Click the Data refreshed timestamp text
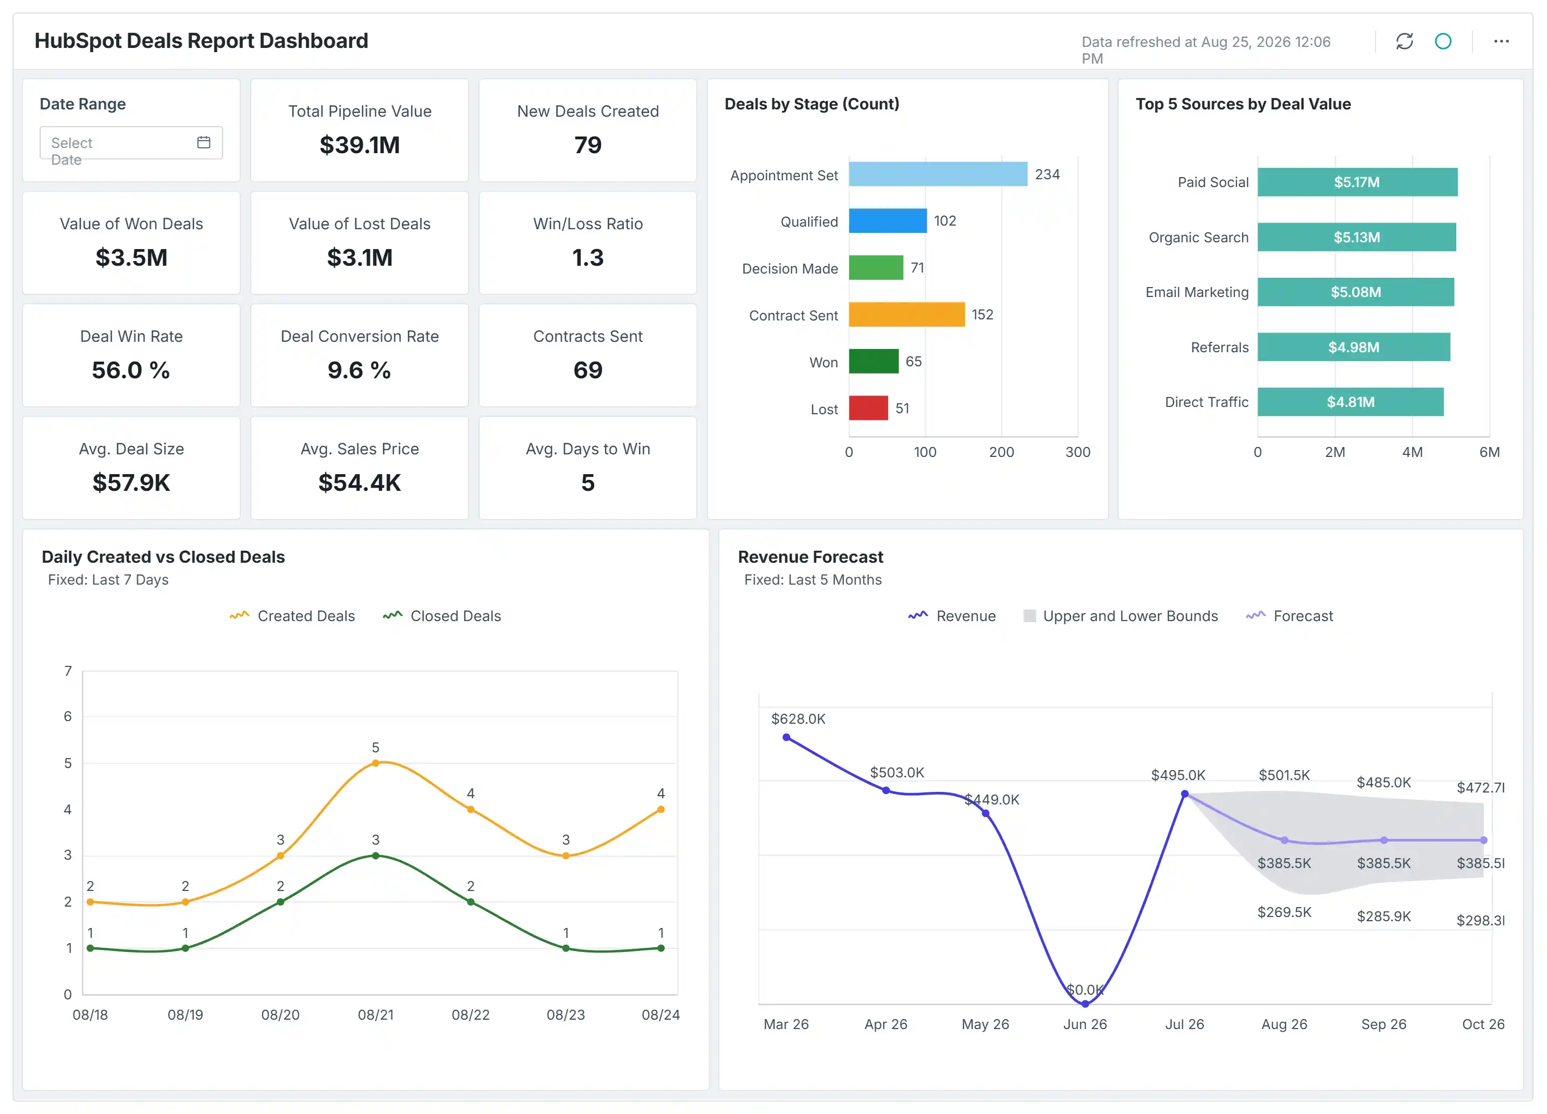 (x=1206, y=51)
